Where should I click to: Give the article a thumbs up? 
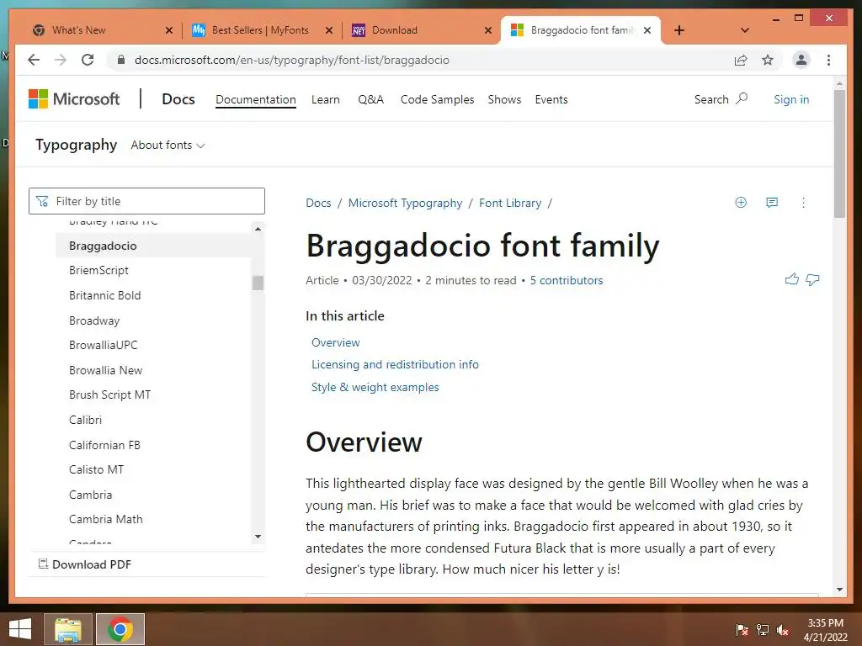[x=791, y=279]
